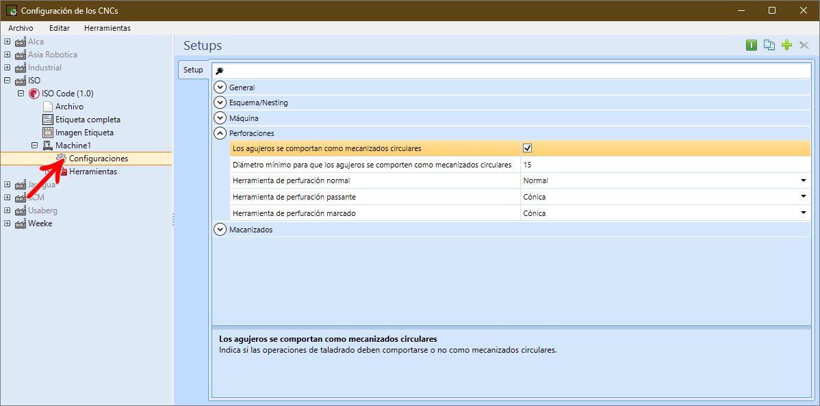Select the Asia Robotica factory icon
This screenshot has width=820, height=406.
pos(21,55)
